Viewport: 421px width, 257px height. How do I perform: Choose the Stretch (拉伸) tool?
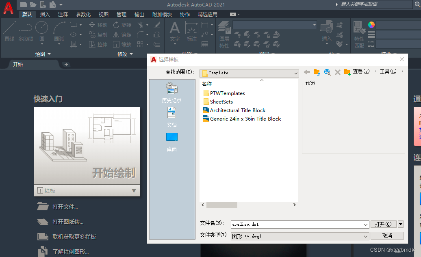pos(98,44)
